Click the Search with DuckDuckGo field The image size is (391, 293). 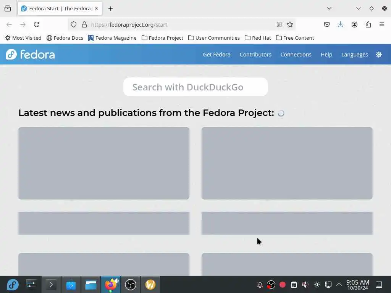tap(195, 87)
